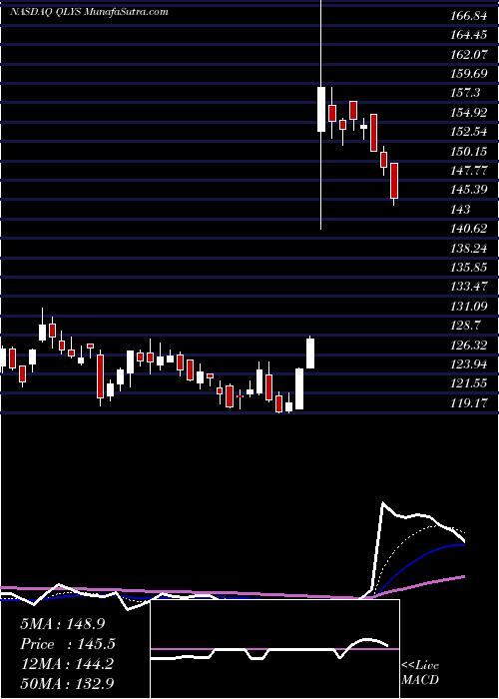This screenshot has width=499, height=699.
Task: Click the <<Live MACD label
Action: [420, 672]
